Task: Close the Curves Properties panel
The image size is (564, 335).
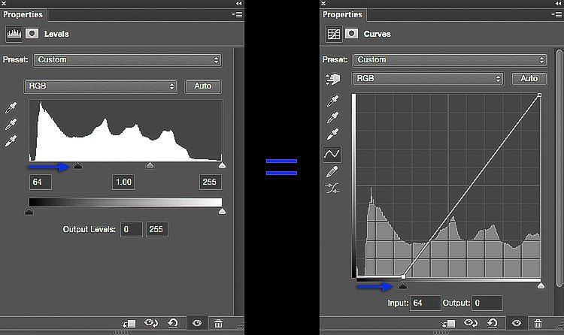Action: click(323, 3)
